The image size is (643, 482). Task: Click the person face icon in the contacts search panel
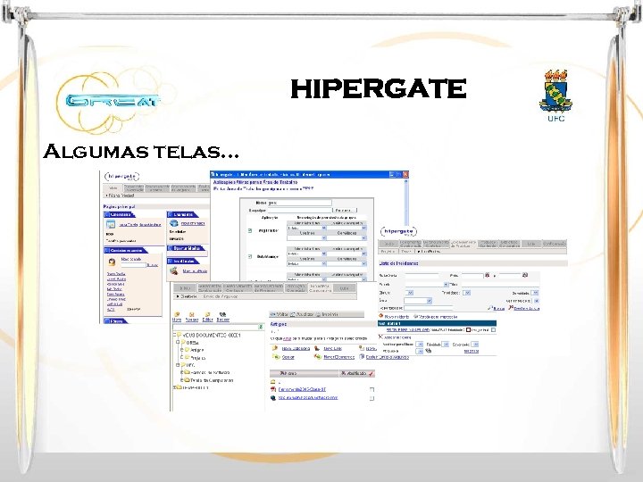pos(112,262)
